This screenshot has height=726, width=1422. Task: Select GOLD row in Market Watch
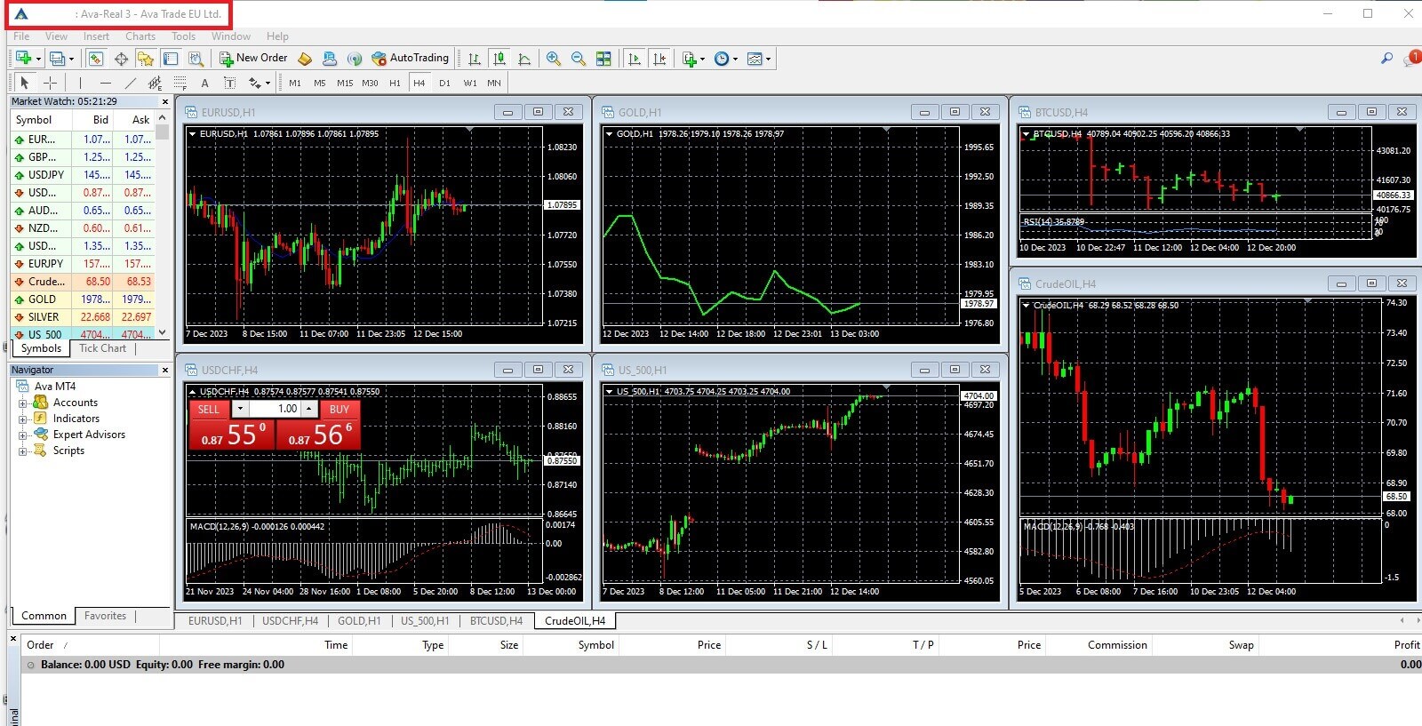pyautogui.click(x=43, y=299)
